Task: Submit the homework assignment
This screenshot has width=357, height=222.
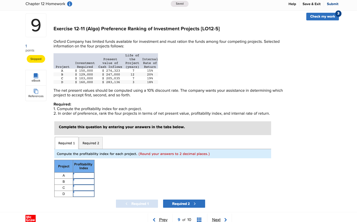Action: 333,4
